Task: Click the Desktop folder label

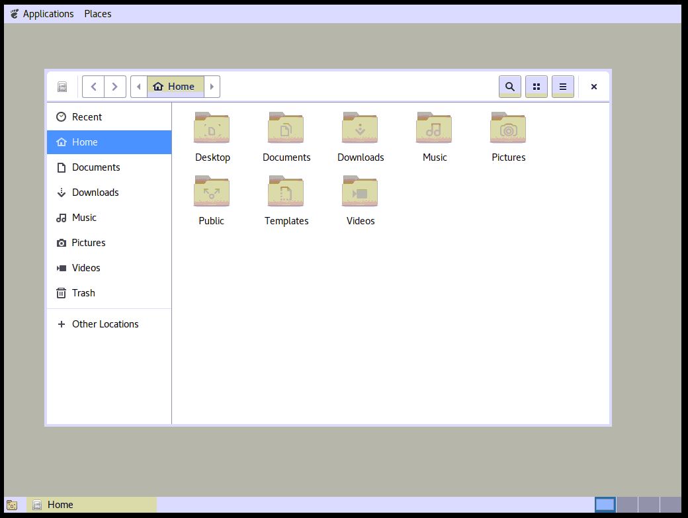Action: [212, 157]
